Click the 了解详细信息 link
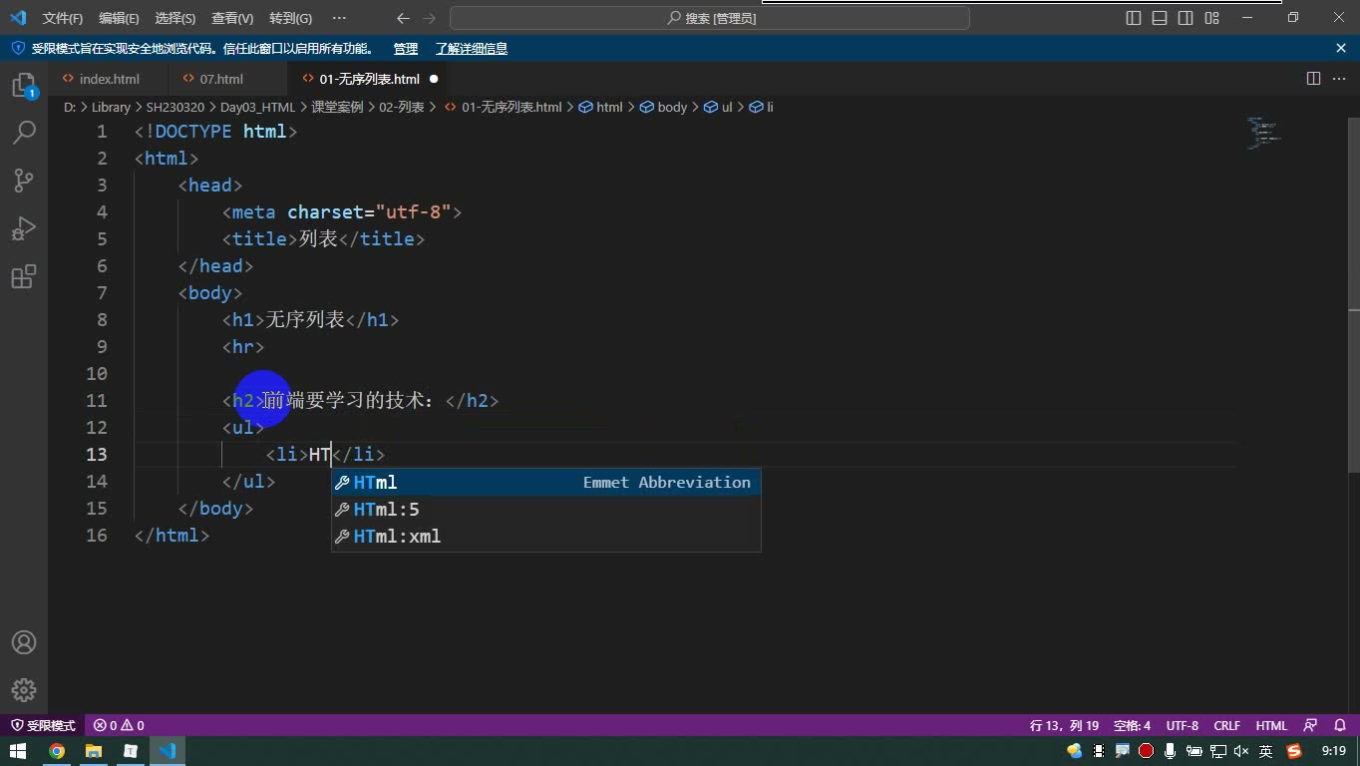Image resolution: width=1360 pixels, height=766 pixels. (471, 48)
